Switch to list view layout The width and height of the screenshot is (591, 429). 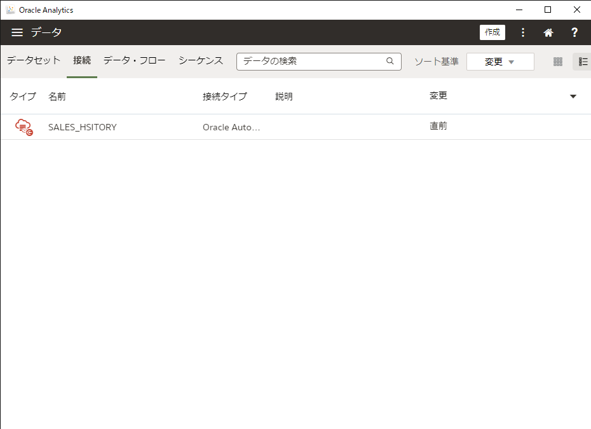point(583,62)
